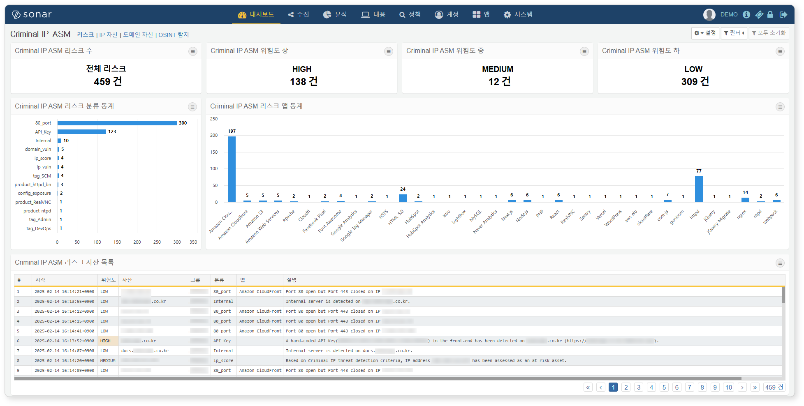The image size is (804, 406).
Task: Open the 앱 apps menu
Action: tap(481, 14)
